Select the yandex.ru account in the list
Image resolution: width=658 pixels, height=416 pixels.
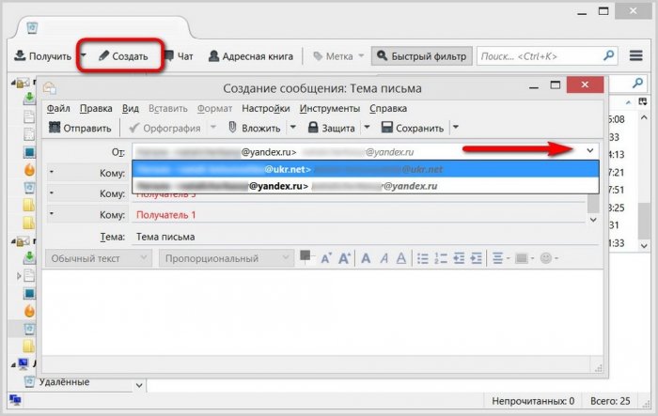pyautogui.click(x=365, y=186)
